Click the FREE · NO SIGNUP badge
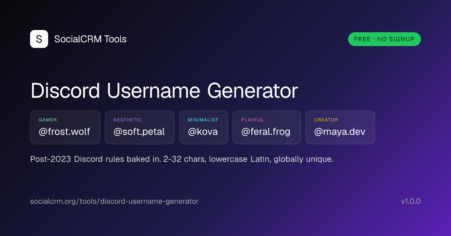The width and height of the screenshot is (451, 236). tap(384, 39)
